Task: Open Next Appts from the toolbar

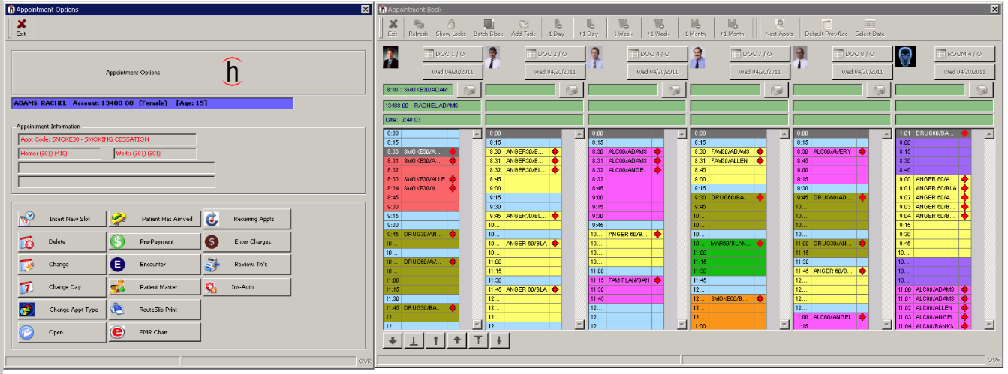Action: click(x=779, y=28)
